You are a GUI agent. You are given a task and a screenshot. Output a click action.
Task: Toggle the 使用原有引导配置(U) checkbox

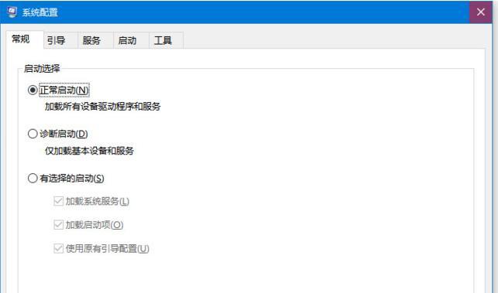tap(58, 248)
